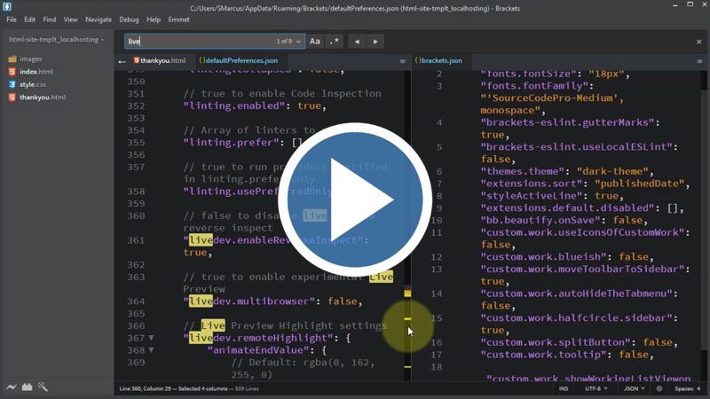Viewport: 710px width, 399px height.
Task: Open the Navigate menu
Action: point(99,19)
